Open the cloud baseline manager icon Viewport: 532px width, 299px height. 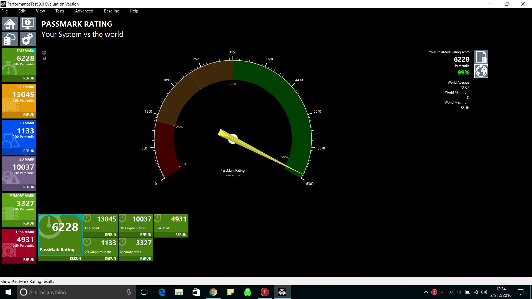(10, 39)
